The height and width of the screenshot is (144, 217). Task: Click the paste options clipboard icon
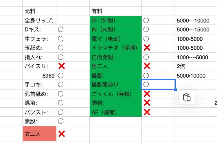(x=187, y=97)
